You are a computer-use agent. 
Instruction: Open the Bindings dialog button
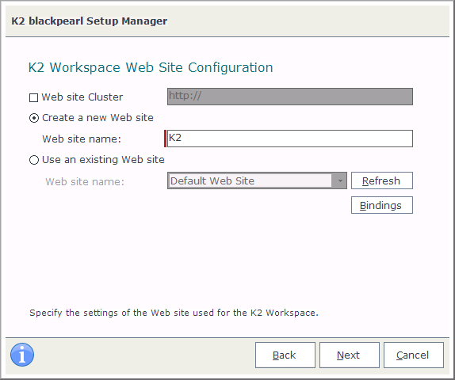click(x=382, y=205)
